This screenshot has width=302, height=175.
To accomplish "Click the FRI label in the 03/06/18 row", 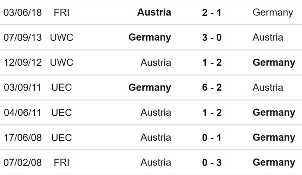I will click(61, 12).
